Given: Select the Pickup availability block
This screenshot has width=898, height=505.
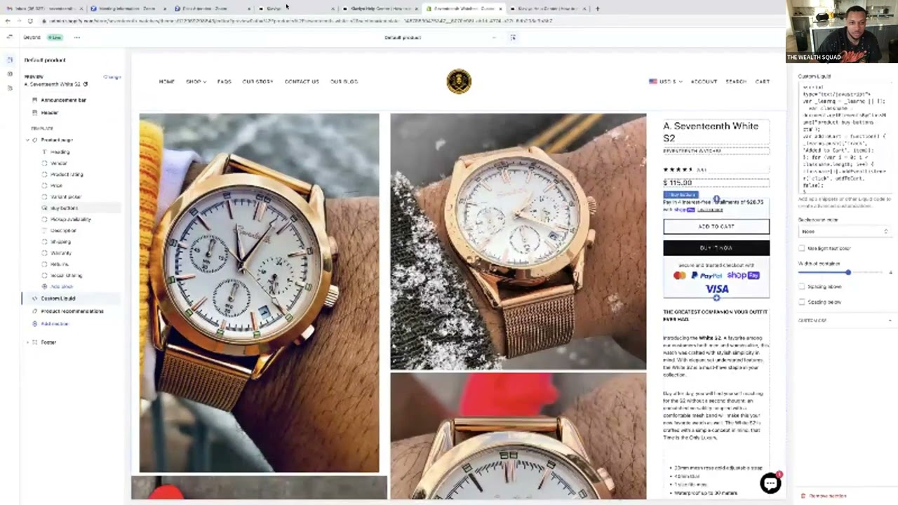Looking at the screenshot, I should 71,219.
